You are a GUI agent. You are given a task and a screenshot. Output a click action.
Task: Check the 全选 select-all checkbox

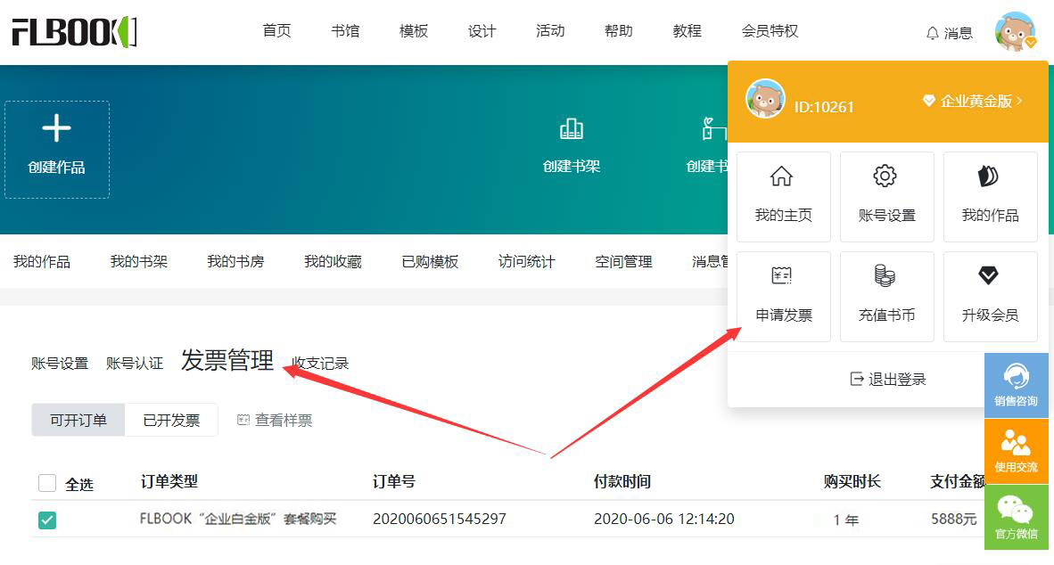click(x=47, y=483)
